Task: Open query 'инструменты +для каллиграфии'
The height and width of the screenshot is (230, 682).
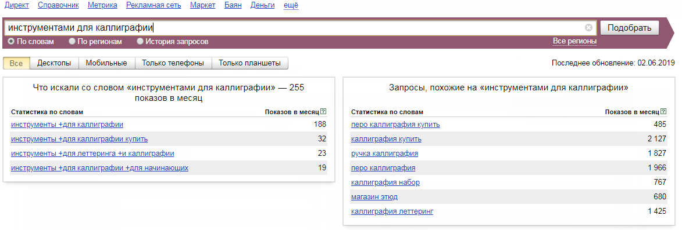Action: click(67, 125)
